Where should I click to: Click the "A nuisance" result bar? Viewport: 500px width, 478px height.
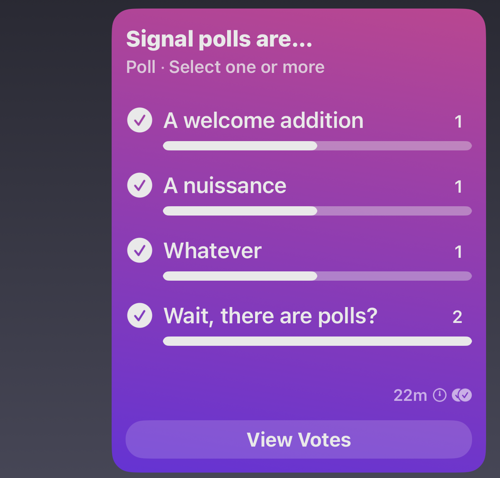coord(317,211)
